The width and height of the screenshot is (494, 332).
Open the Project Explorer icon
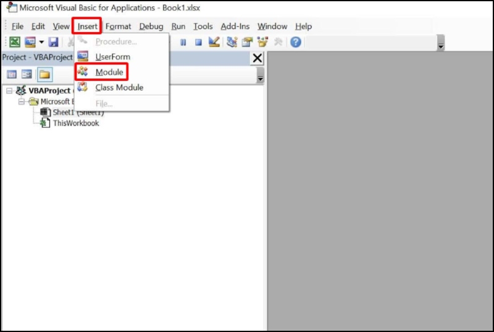click(x=232, y=42)
